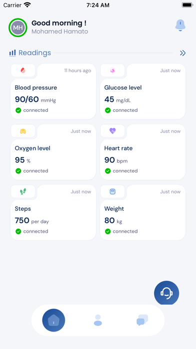Tap the green footsteps icon
Image resolution: width=196 pixels, height=349 pixels.
point(23,192)
